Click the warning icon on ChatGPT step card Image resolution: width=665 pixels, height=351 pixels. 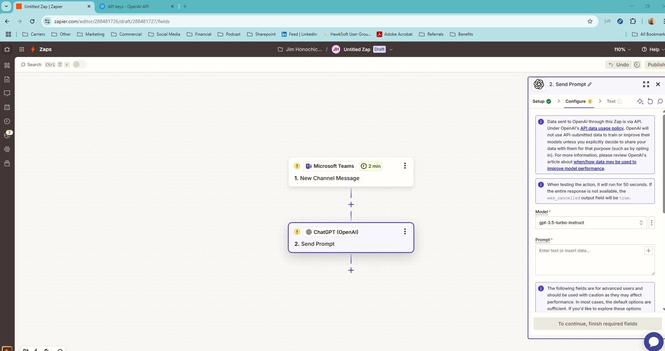297,232
